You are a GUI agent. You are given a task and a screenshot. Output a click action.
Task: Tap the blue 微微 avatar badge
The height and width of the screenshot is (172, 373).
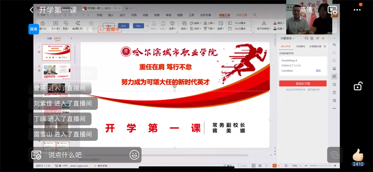click(33, 29)
